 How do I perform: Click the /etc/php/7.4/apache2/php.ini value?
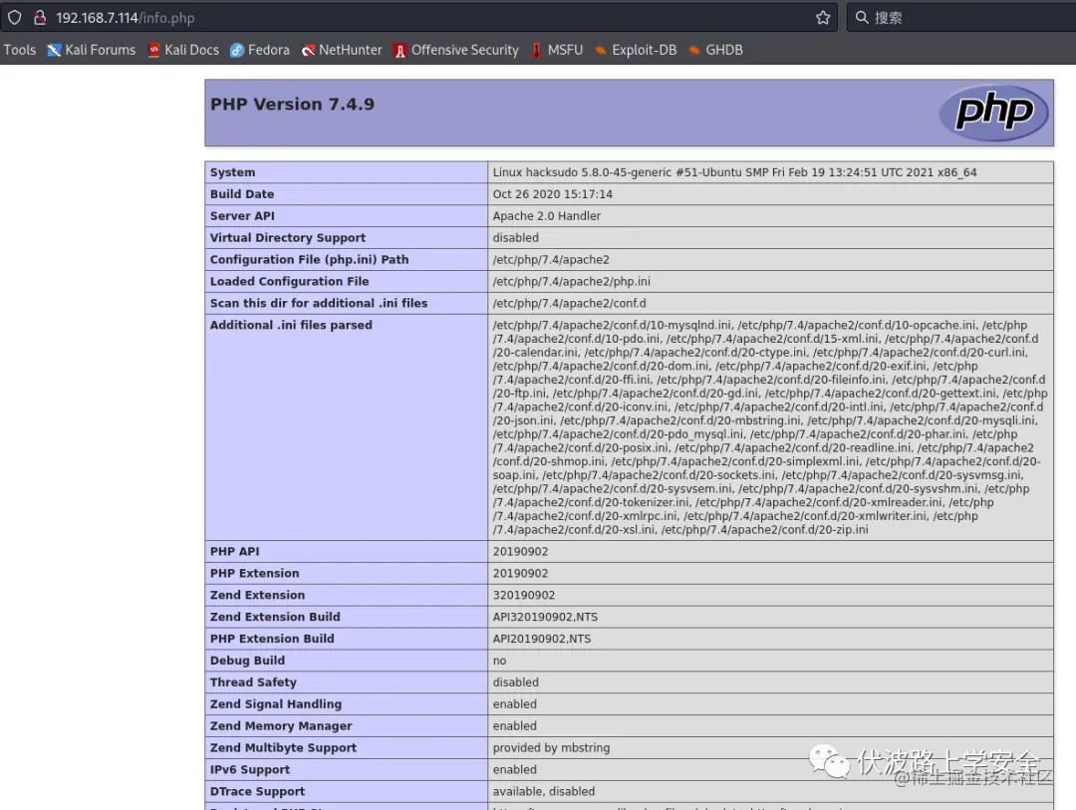[x=572, y=281]
